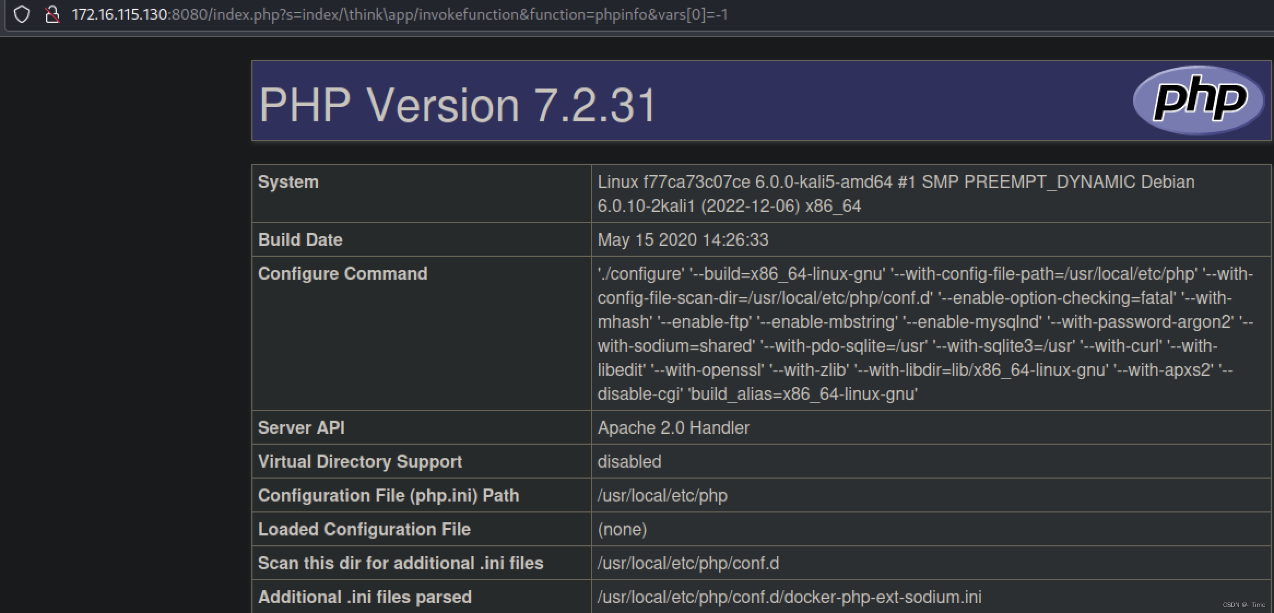
Task: Click the /usr/local/etc/php configuration path
Action: tap(662, 496)
